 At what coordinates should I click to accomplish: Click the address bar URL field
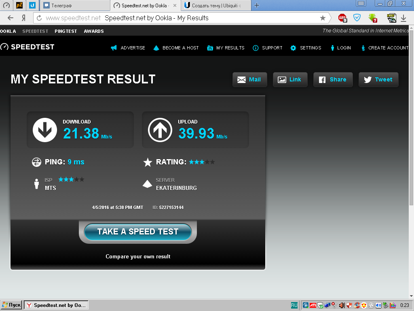(180, 18)
